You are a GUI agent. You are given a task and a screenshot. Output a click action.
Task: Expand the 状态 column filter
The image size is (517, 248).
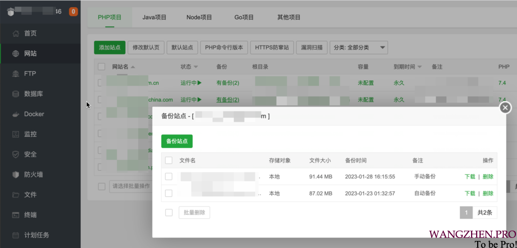coord(195,67)
